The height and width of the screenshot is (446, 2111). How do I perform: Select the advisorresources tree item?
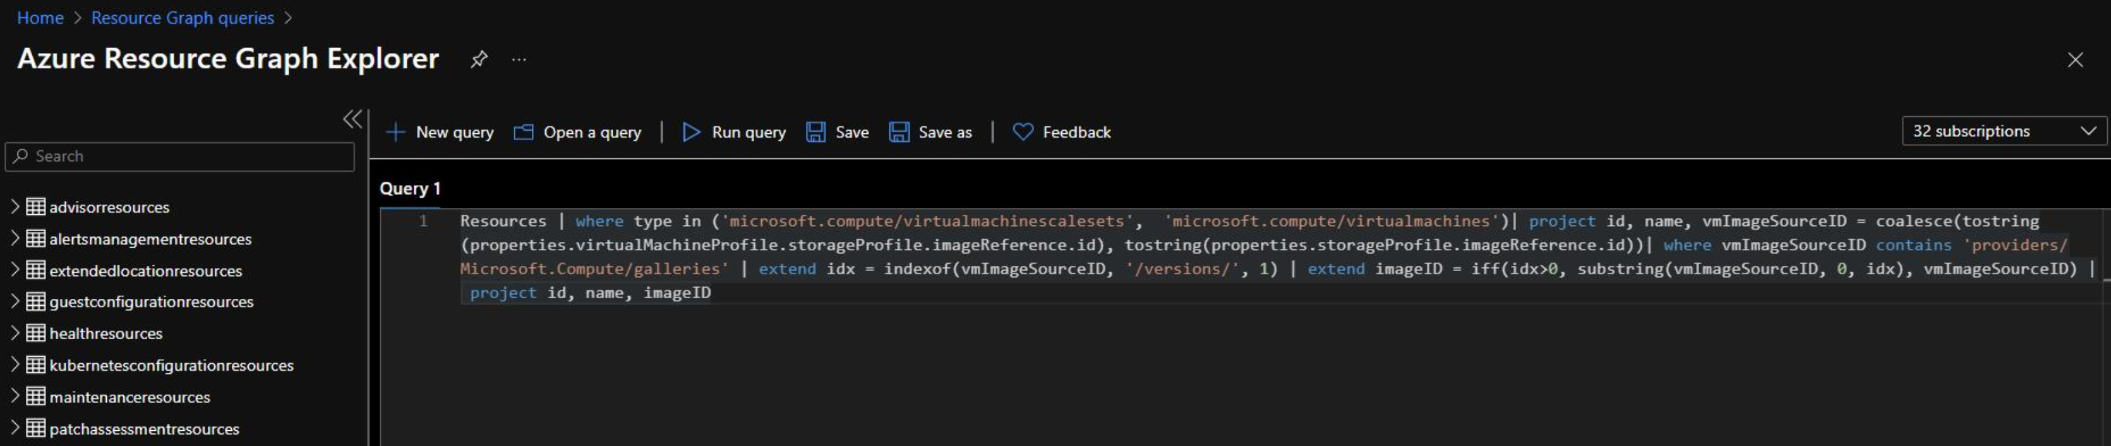coord(109,207)
